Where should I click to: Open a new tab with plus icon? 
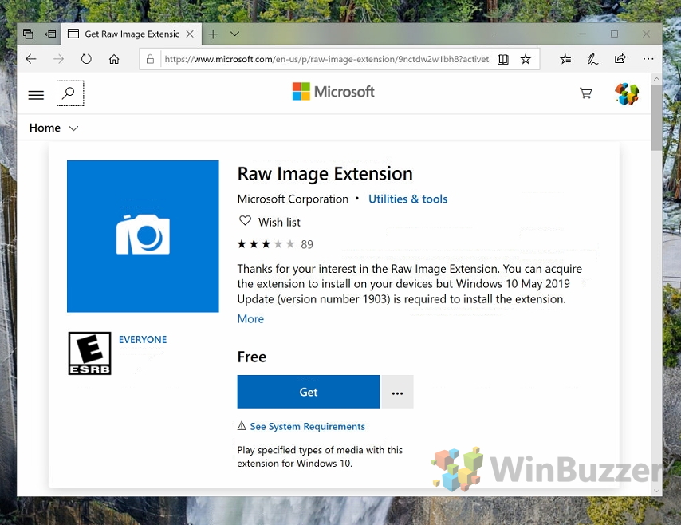(213, 34)
